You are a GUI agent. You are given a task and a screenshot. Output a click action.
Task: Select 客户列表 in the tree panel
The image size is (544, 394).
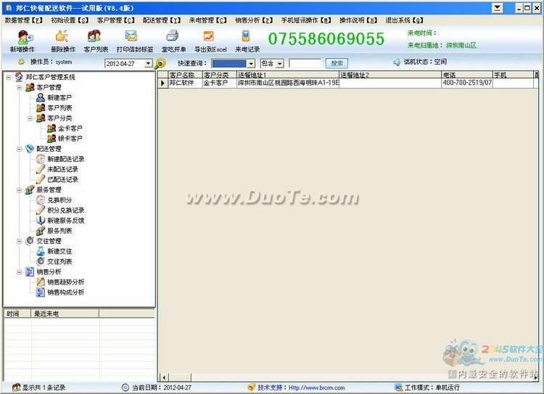coord(59,108)
